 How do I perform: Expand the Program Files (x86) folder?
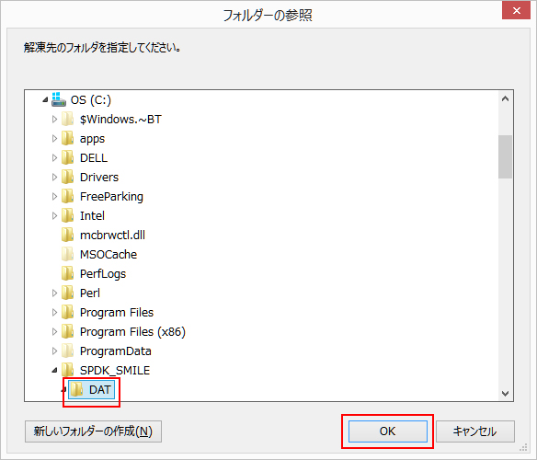(54, 332)
